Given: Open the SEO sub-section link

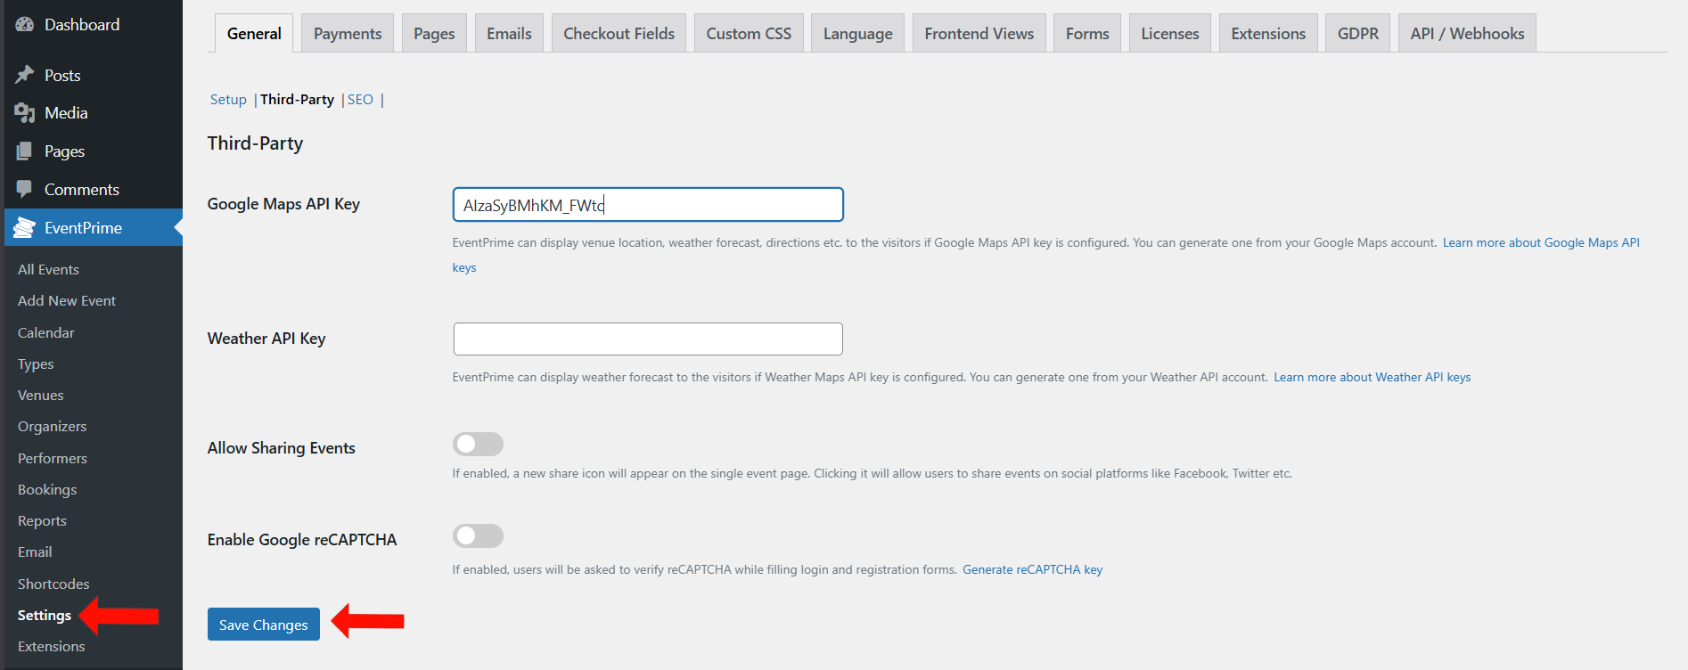Looking at the screenshot, I should coord(360,100).
